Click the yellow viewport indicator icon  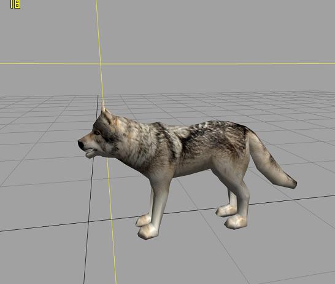[15, 4]
